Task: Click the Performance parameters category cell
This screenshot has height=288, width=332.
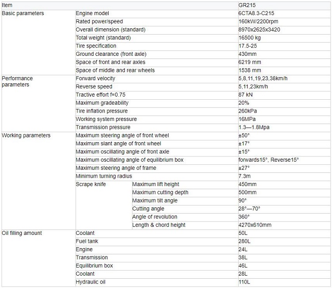Action: [x=39, y=103]
